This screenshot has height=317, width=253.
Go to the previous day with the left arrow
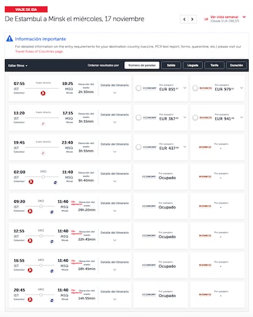(184, 20)
